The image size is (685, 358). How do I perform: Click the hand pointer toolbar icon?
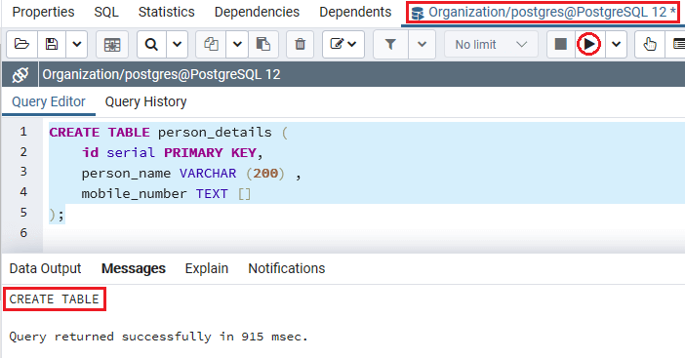click(x=650, y=44)
